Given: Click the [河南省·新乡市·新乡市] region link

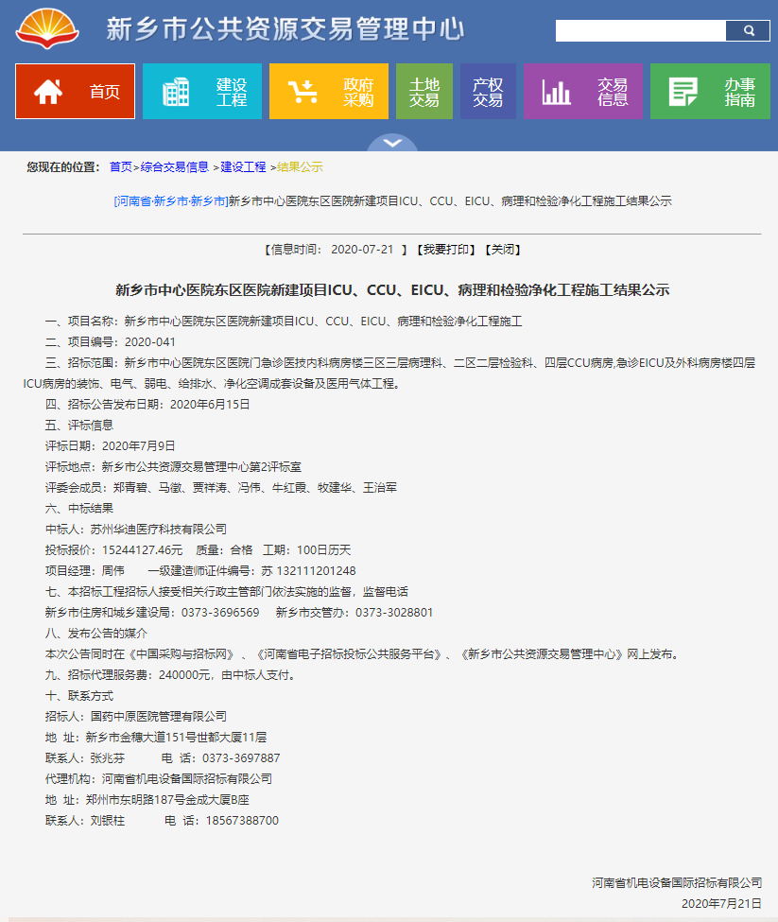Looking at the screenshot, I should (x=171, y=201).
